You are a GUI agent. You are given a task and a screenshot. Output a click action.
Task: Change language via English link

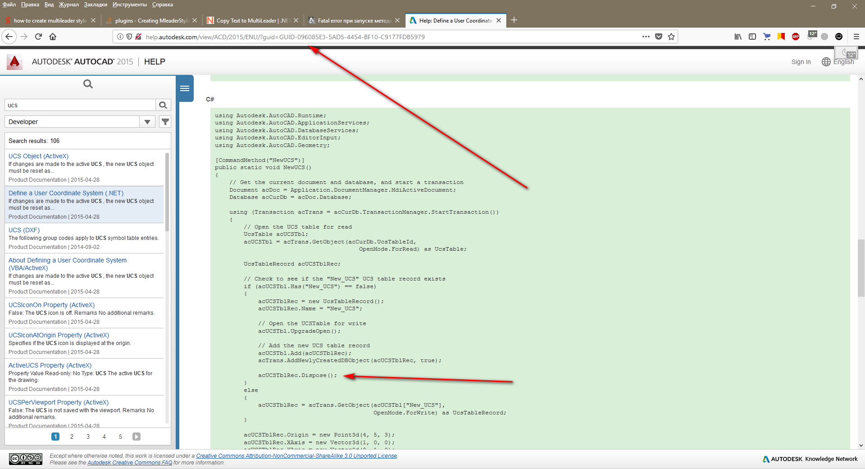tap(843, 62)
